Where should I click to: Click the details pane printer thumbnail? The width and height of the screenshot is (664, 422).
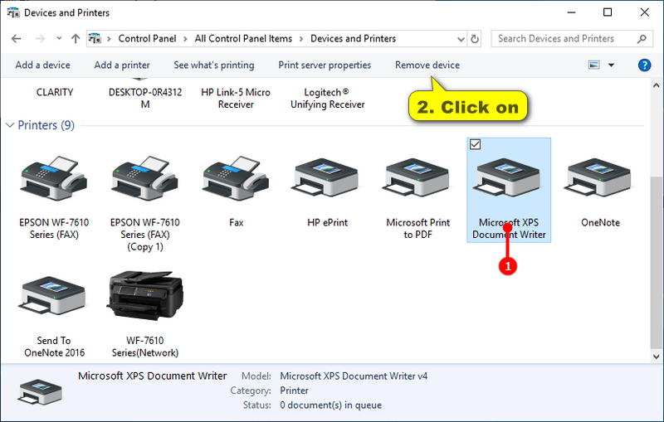[x=39, y=390]
